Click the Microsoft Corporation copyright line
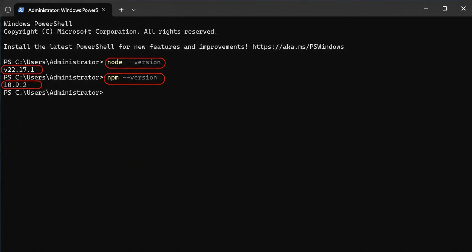 (x=111, y=32)
